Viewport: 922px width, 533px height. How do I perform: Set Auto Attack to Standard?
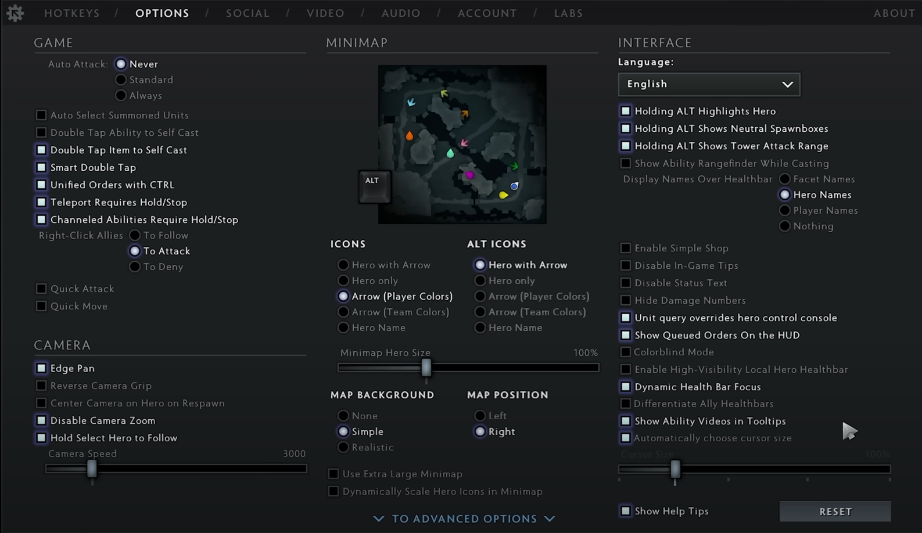[121, 80]
